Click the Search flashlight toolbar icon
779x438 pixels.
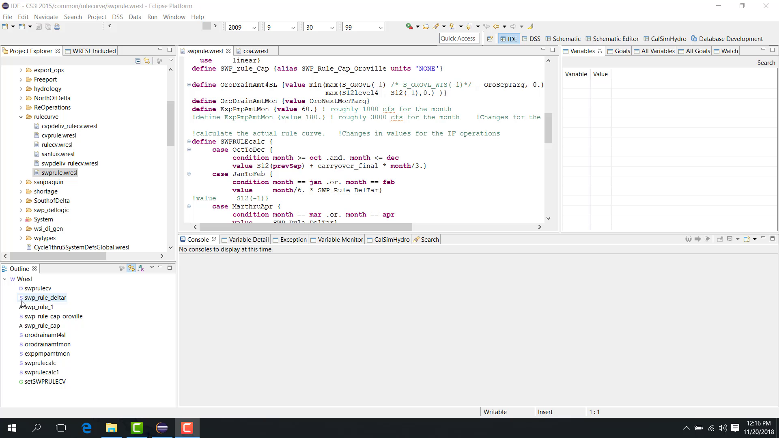pos(436,27)
